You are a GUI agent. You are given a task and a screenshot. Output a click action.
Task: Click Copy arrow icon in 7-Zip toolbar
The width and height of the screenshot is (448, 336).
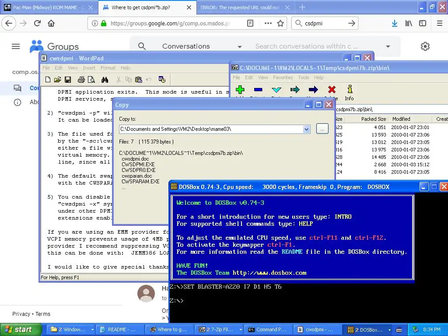pos(295,90)
